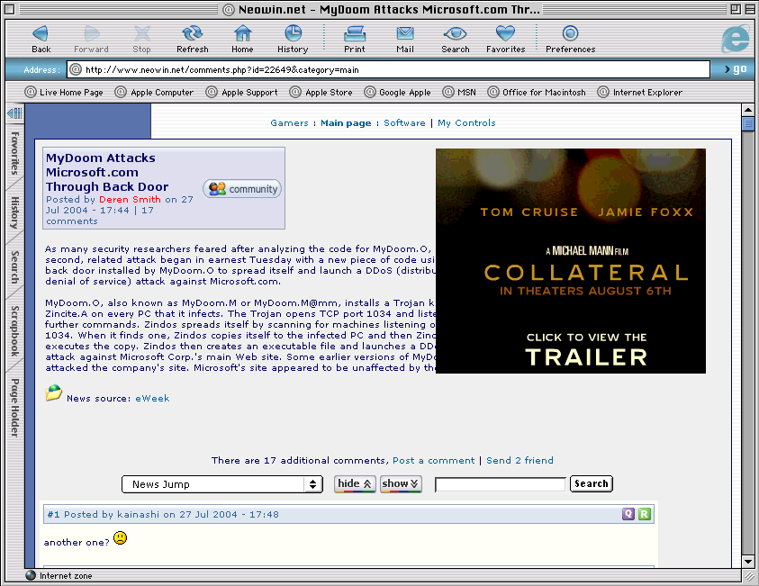
Task: Go to Home using the house icon
Action: pyautogui.click(x=242, y=33)
